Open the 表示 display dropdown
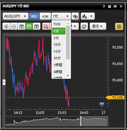127x130 pixels. (98, 26)
